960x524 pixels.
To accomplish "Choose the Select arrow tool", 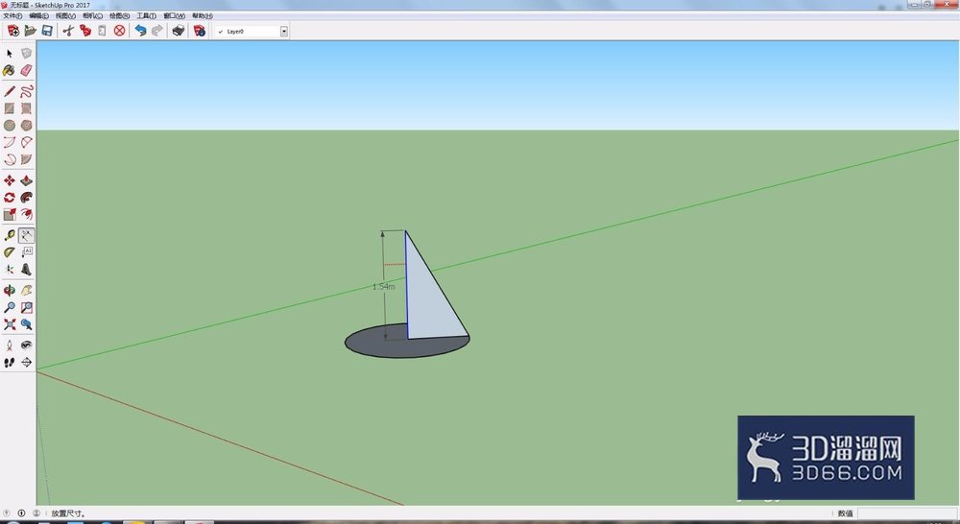I will (10, 54).
